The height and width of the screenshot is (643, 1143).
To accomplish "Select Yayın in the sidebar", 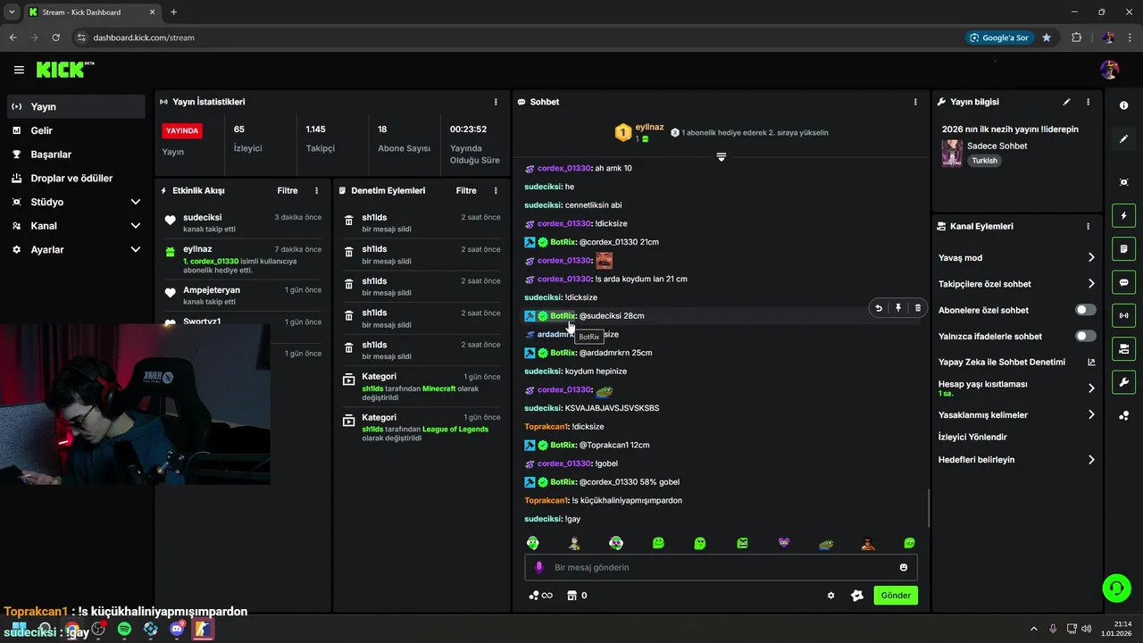I will click(76, 106).
